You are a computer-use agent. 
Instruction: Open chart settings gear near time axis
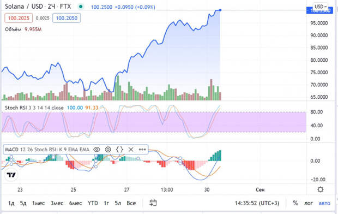pyautogui.click(x=321, y=189)
